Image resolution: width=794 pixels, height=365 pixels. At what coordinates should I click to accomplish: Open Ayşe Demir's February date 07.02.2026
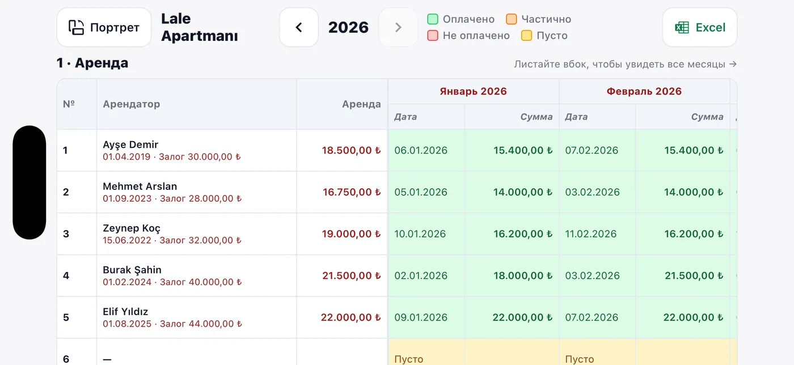click(x=592, y=150)
